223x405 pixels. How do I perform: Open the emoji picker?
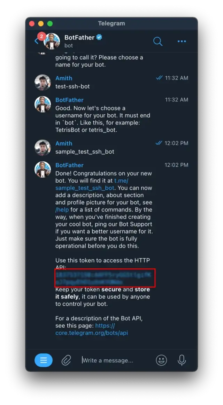161,360
